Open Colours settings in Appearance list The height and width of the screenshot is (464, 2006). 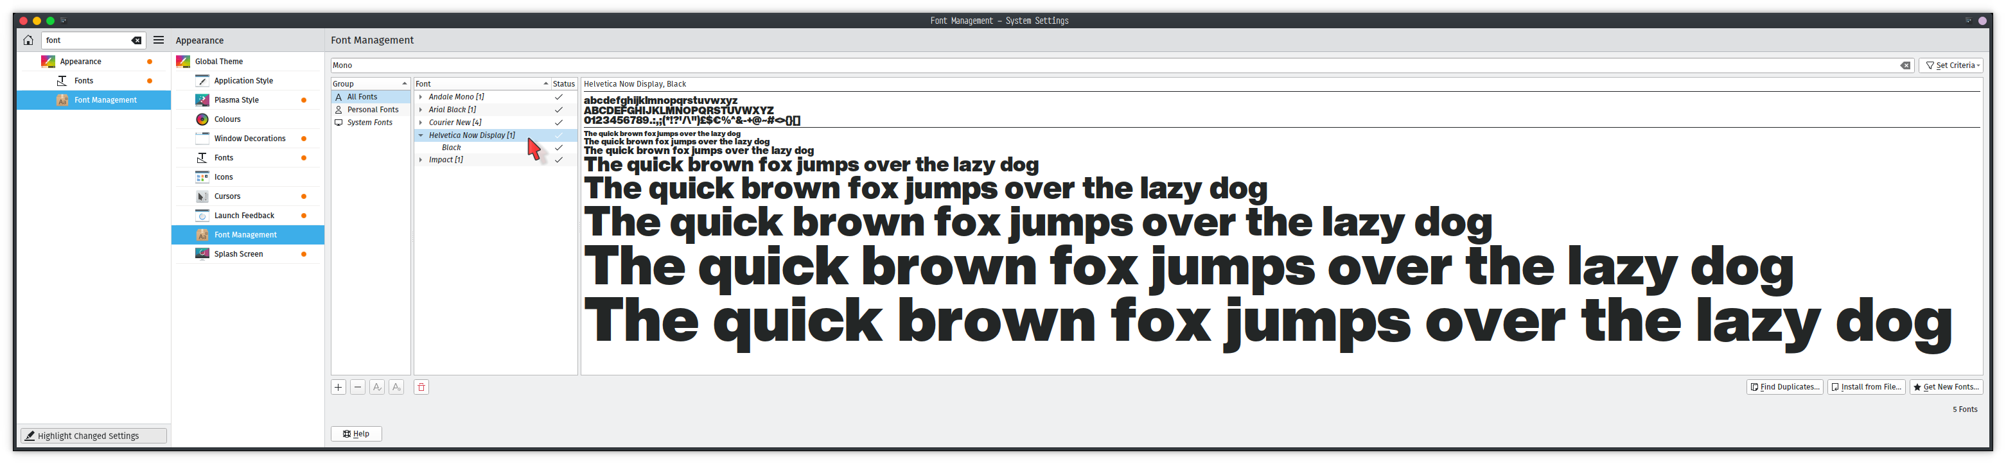(227, 119)
